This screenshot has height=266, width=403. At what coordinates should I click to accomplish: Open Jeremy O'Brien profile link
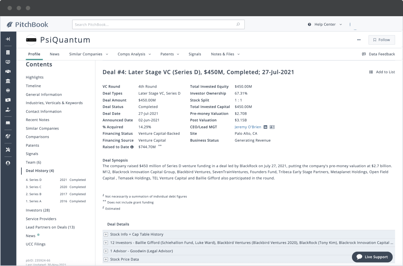[x=248, y=127]
